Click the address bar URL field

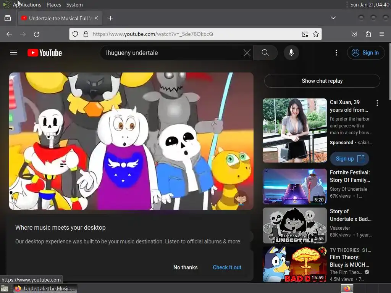pos(194,34)
